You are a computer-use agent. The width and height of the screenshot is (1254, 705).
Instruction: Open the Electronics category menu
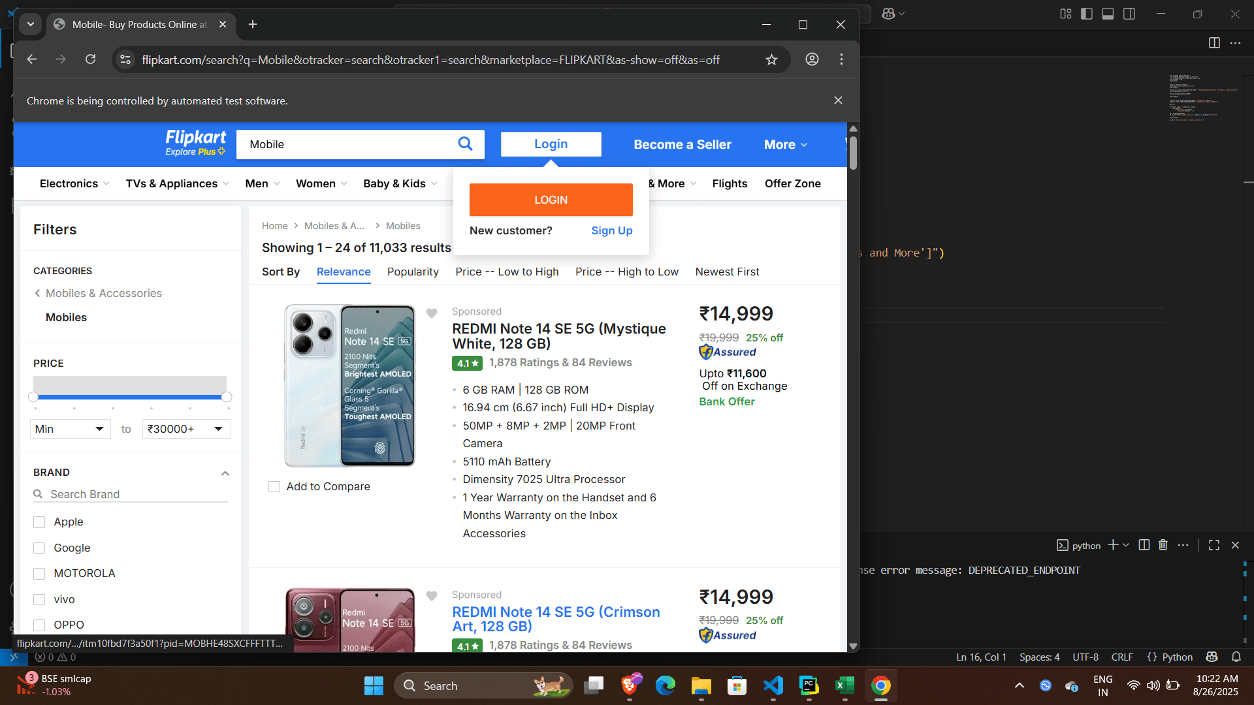click(x=74, y=183)
